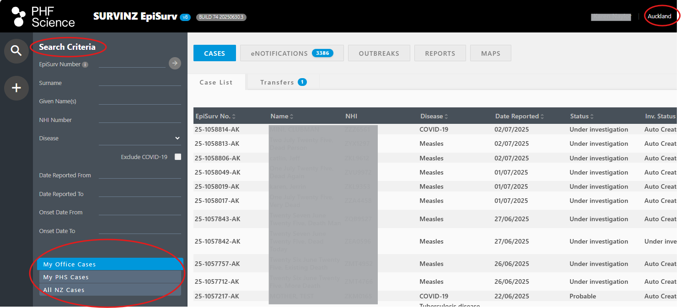Select the Case List sub-tab
This screenshot has height=308, width=681.
pos(216,82)
